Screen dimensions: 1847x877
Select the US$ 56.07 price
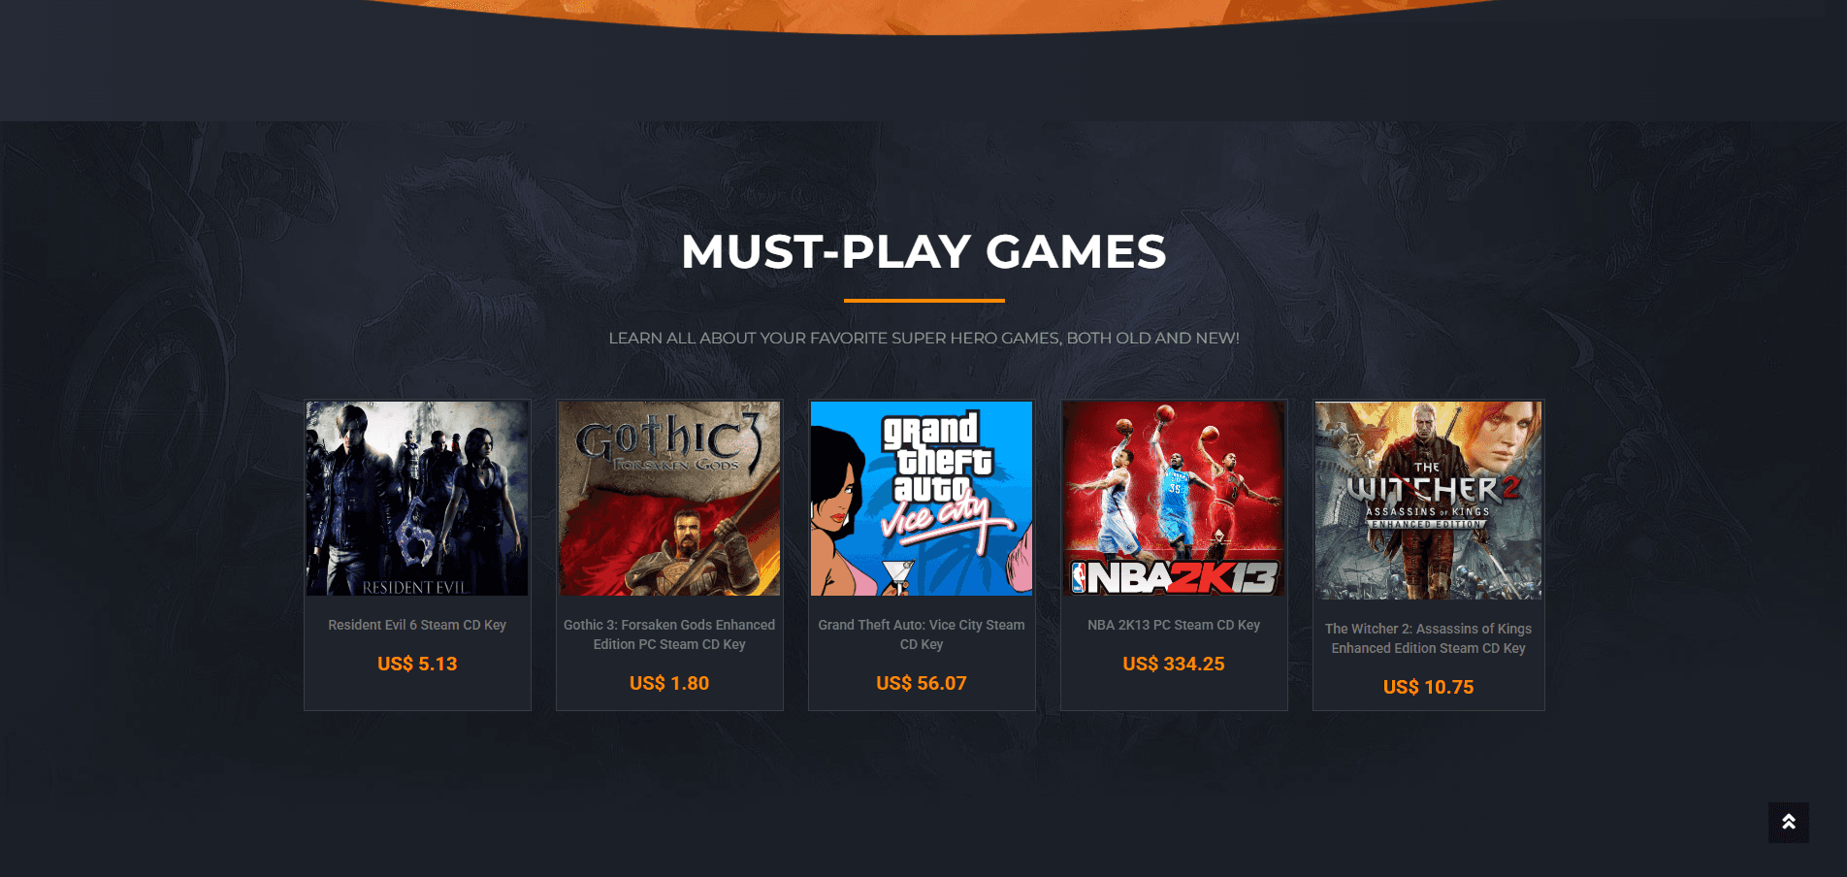[x=922, y=683]
